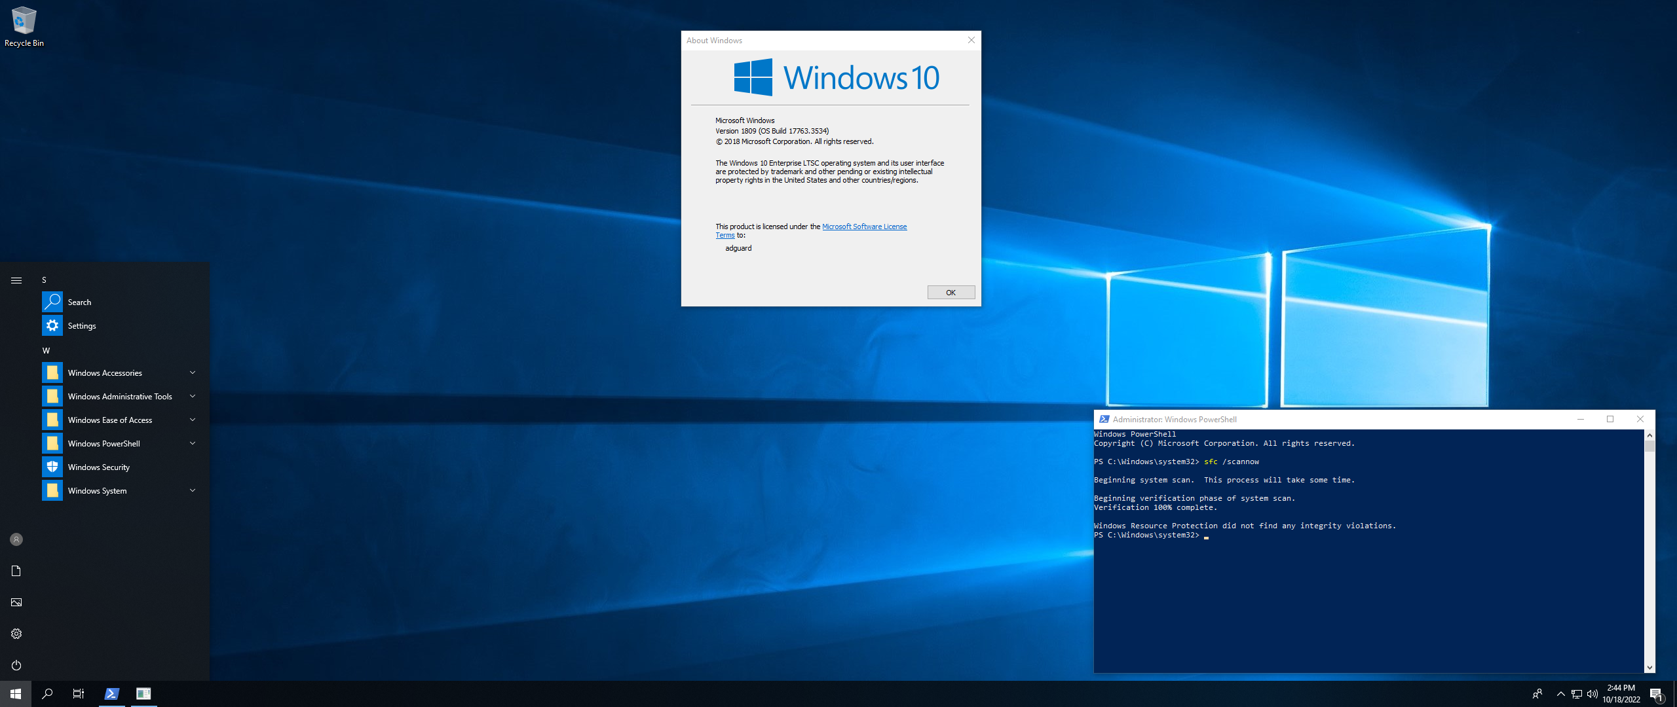This screenshot has height=707, width=1677.
Task: Open the Pictures icon in Start sidebar
Action: (x=16, y=602)
